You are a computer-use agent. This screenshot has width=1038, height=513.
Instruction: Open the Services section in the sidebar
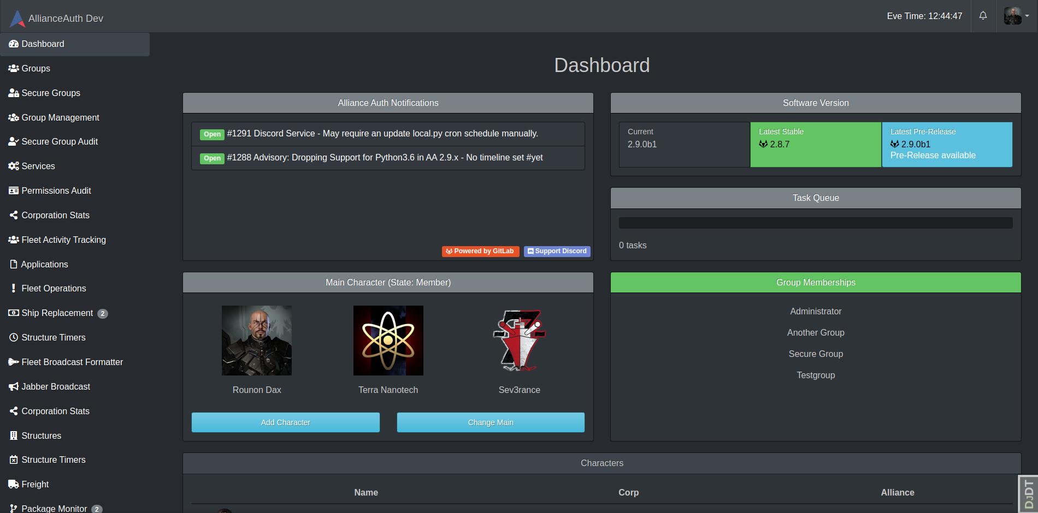tap(38, 166)
